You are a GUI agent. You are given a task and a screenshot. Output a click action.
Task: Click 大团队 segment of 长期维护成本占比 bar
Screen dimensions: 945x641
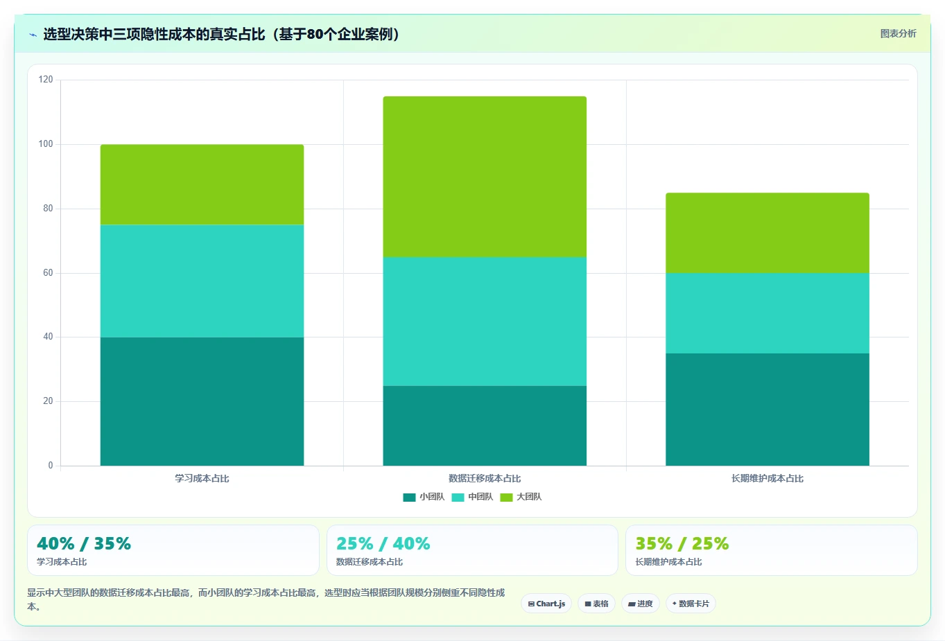[x=768, y=233]
